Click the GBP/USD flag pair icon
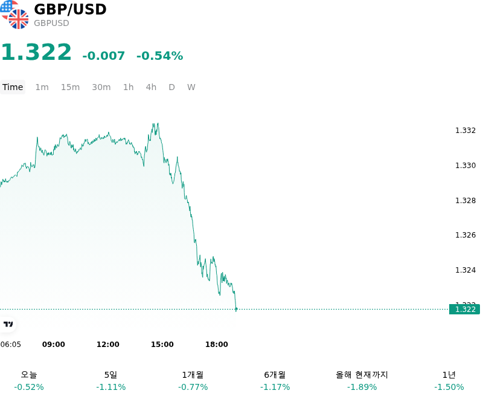 coord(14,15)
